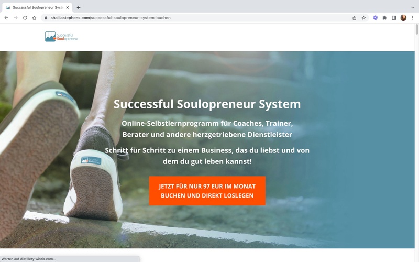Click the orange Jetzt für nur 97 EUR button

pyautogui.click(x=207, y=191)
